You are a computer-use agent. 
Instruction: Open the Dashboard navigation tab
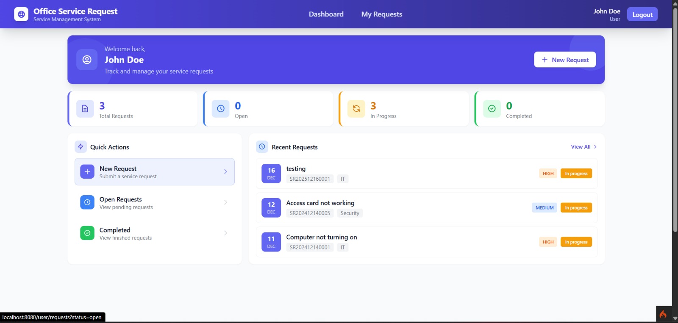[326, 14]
